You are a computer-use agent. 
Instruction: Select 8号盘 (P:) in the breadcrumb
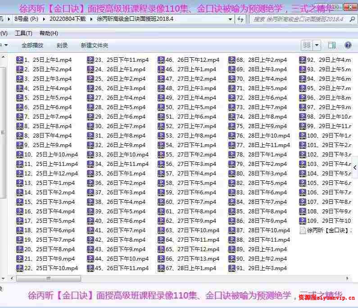coord(26,19)
